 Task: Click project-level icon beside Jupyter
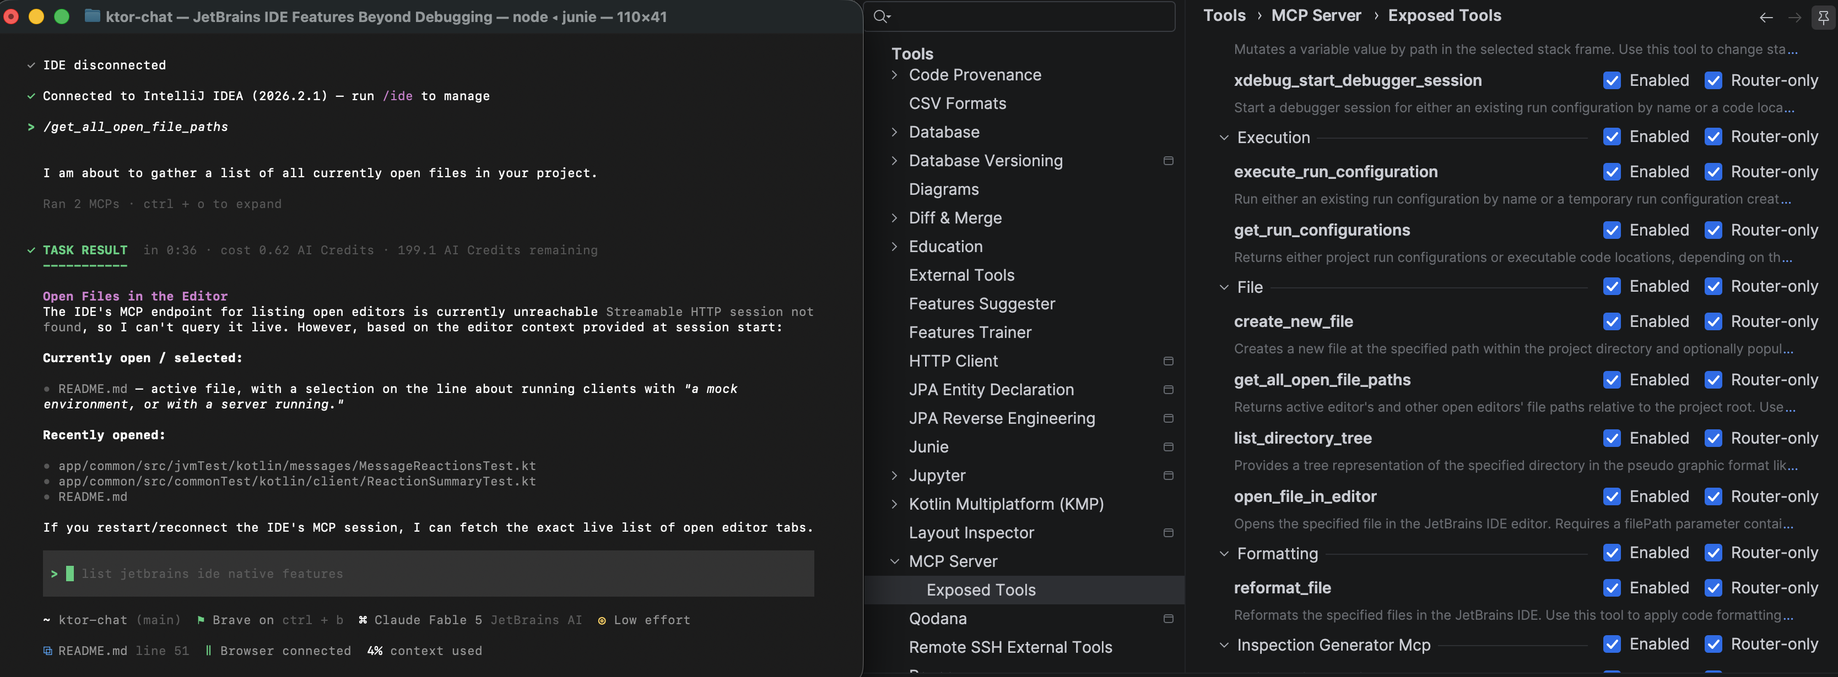click(1168, 476)
